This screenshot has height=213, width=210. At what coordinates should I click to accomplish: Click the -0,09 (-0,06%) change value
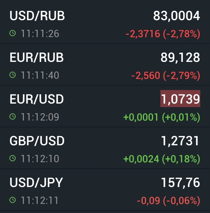(168, 201)
